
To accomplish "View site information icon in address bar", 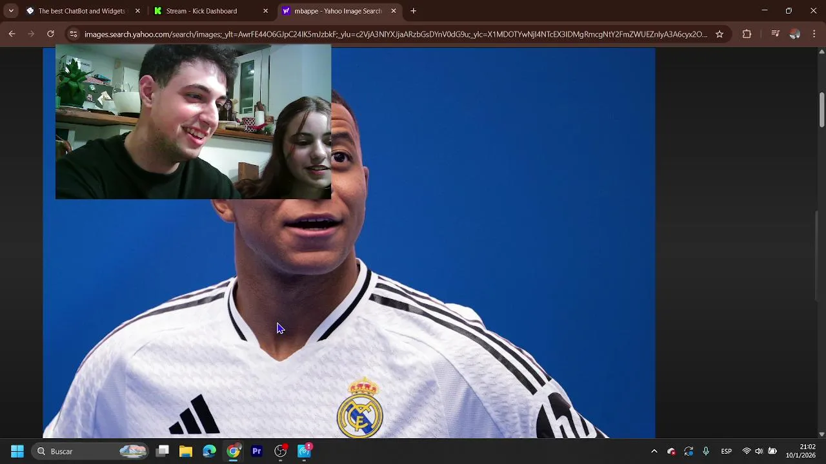I will 74,34.
